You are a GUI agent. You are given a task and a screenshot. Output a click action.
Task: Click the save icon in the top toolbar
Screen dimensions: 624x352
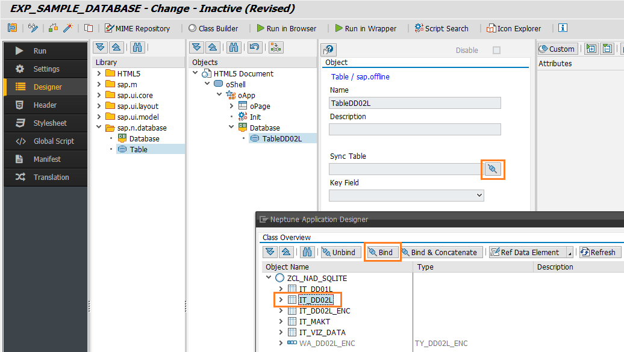pyautogui.click(x=12, y=28)
